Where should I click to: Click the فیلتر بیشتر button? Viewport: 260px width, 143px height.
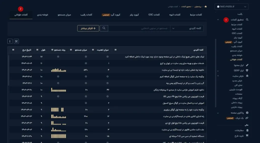tap(88, 28)
